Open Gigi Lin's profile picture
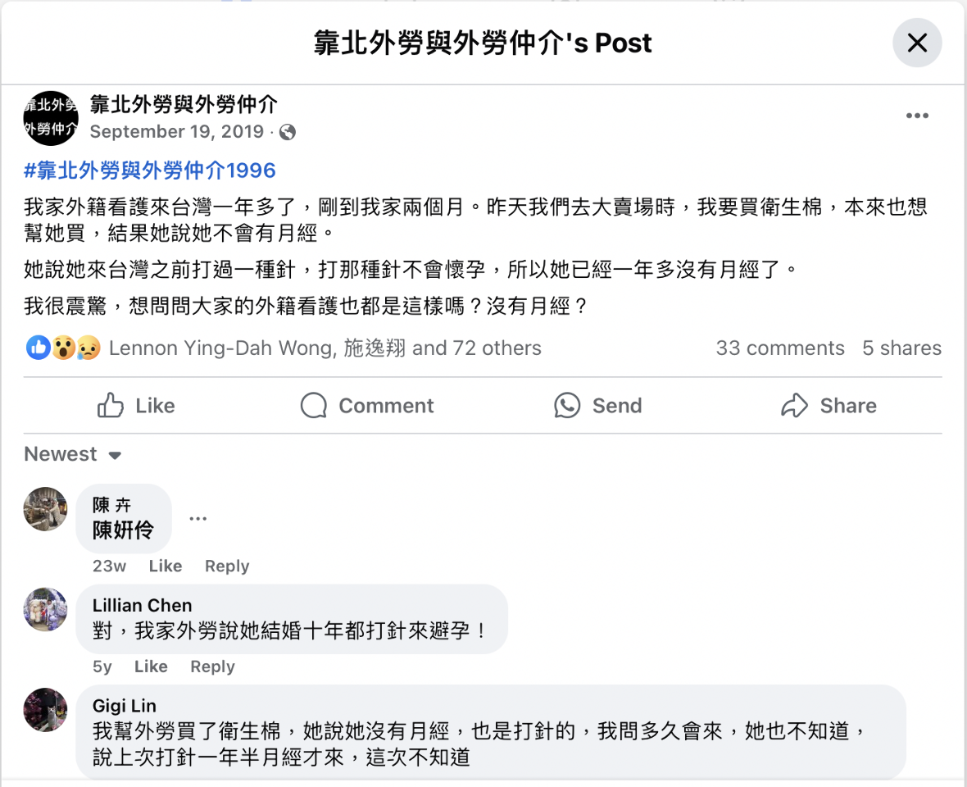This screenshot has width=967, height=787. click(45, 709)
